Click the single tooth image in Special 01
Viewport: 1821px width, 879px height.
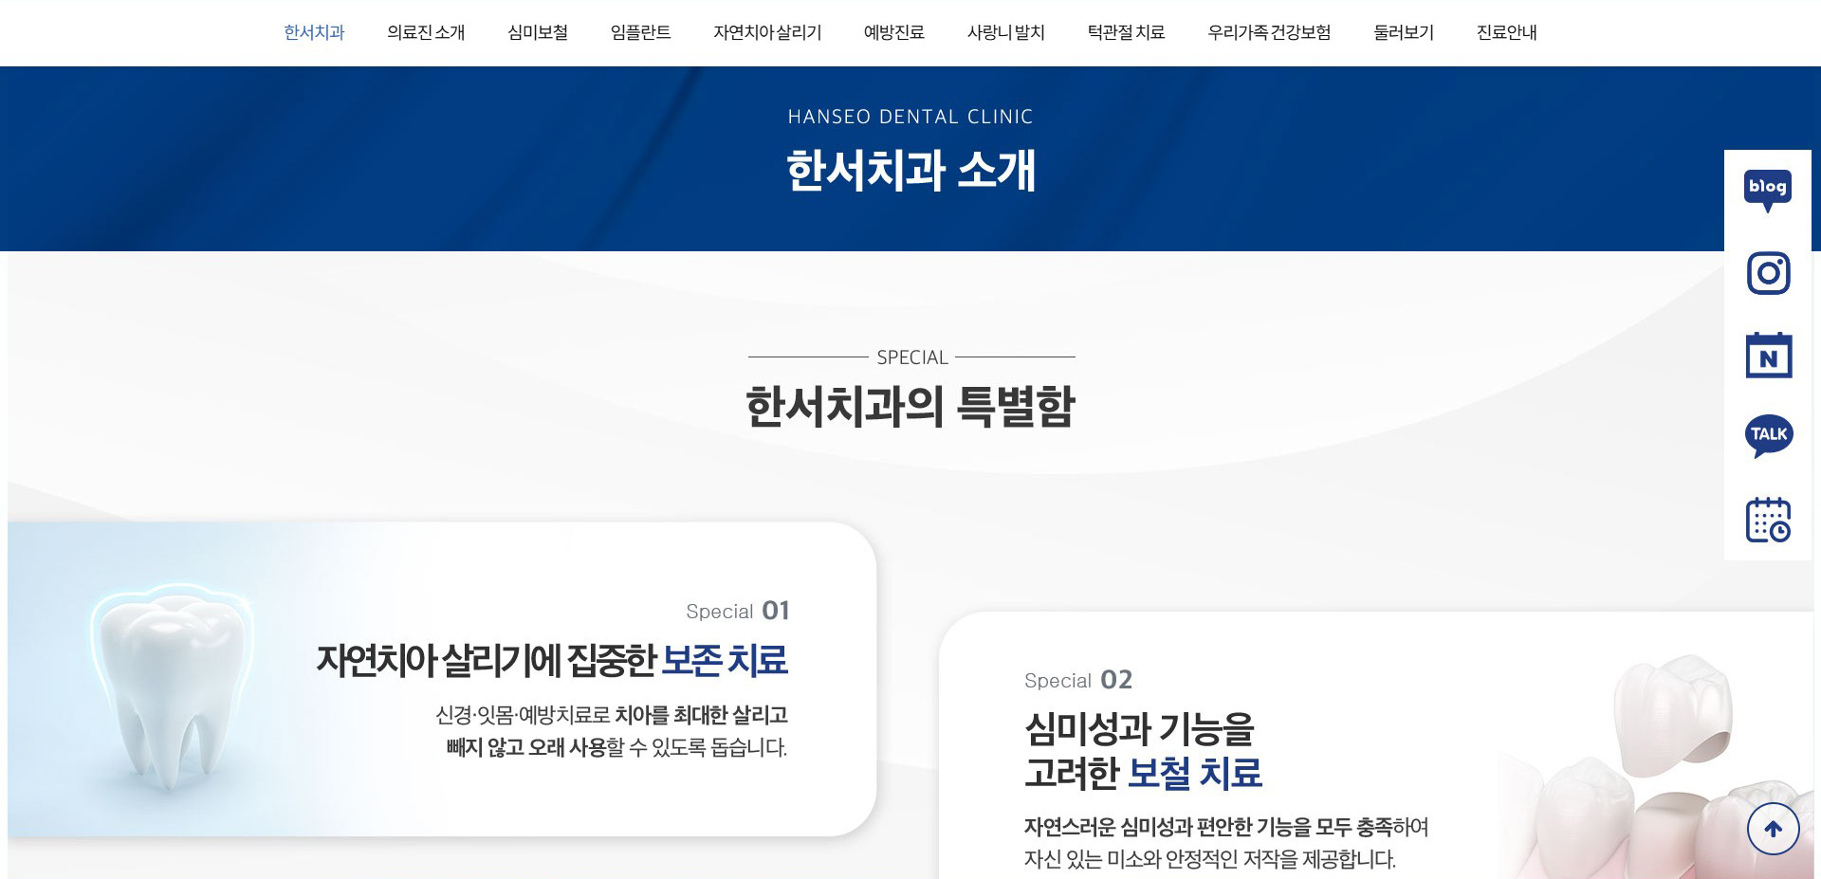coord(172,687)
